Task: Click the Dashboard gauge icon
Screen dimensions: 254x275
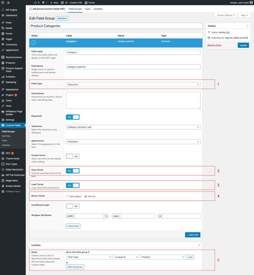Action: [3, 15]
